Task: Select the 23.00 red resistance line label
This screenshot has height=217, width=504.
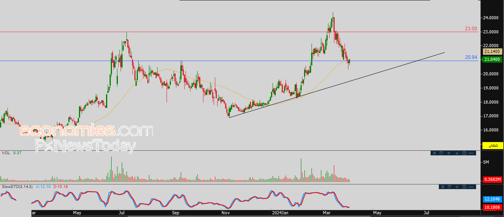Action: click(x=471, y=29)
